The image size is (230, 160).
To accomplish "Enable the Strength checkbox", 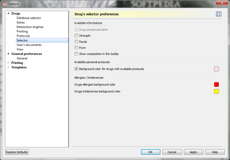I will click(76, 36).
